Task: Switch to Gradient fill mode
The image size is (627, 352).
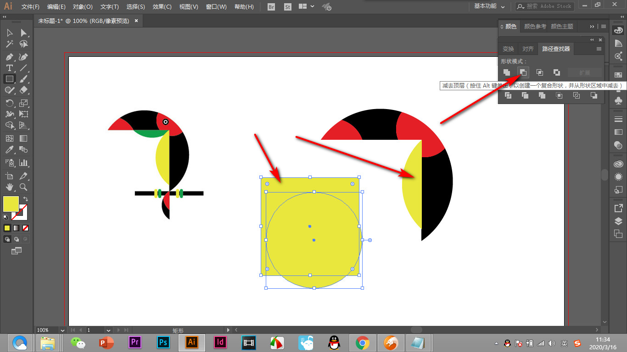Action: click(16, 228)
